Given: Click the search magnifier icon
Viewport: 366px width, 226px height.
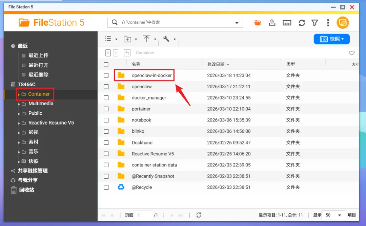Looking at the screenshot, I should pos(115,22).
